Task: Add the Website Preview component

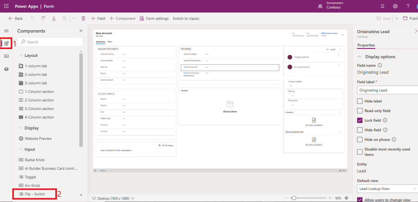Action: point(36,138)
